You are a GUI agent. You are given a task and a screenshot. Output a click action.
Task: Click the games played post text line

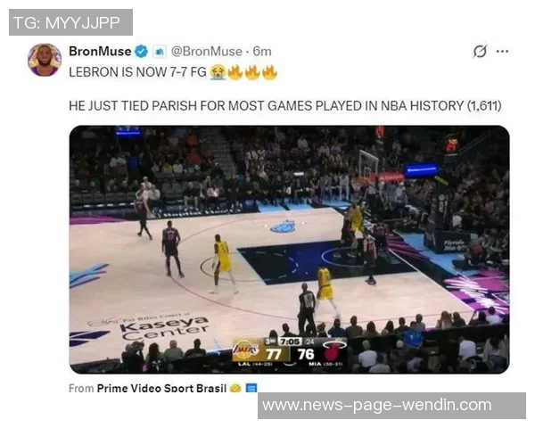pyautogui.click(x=285, y=106)
